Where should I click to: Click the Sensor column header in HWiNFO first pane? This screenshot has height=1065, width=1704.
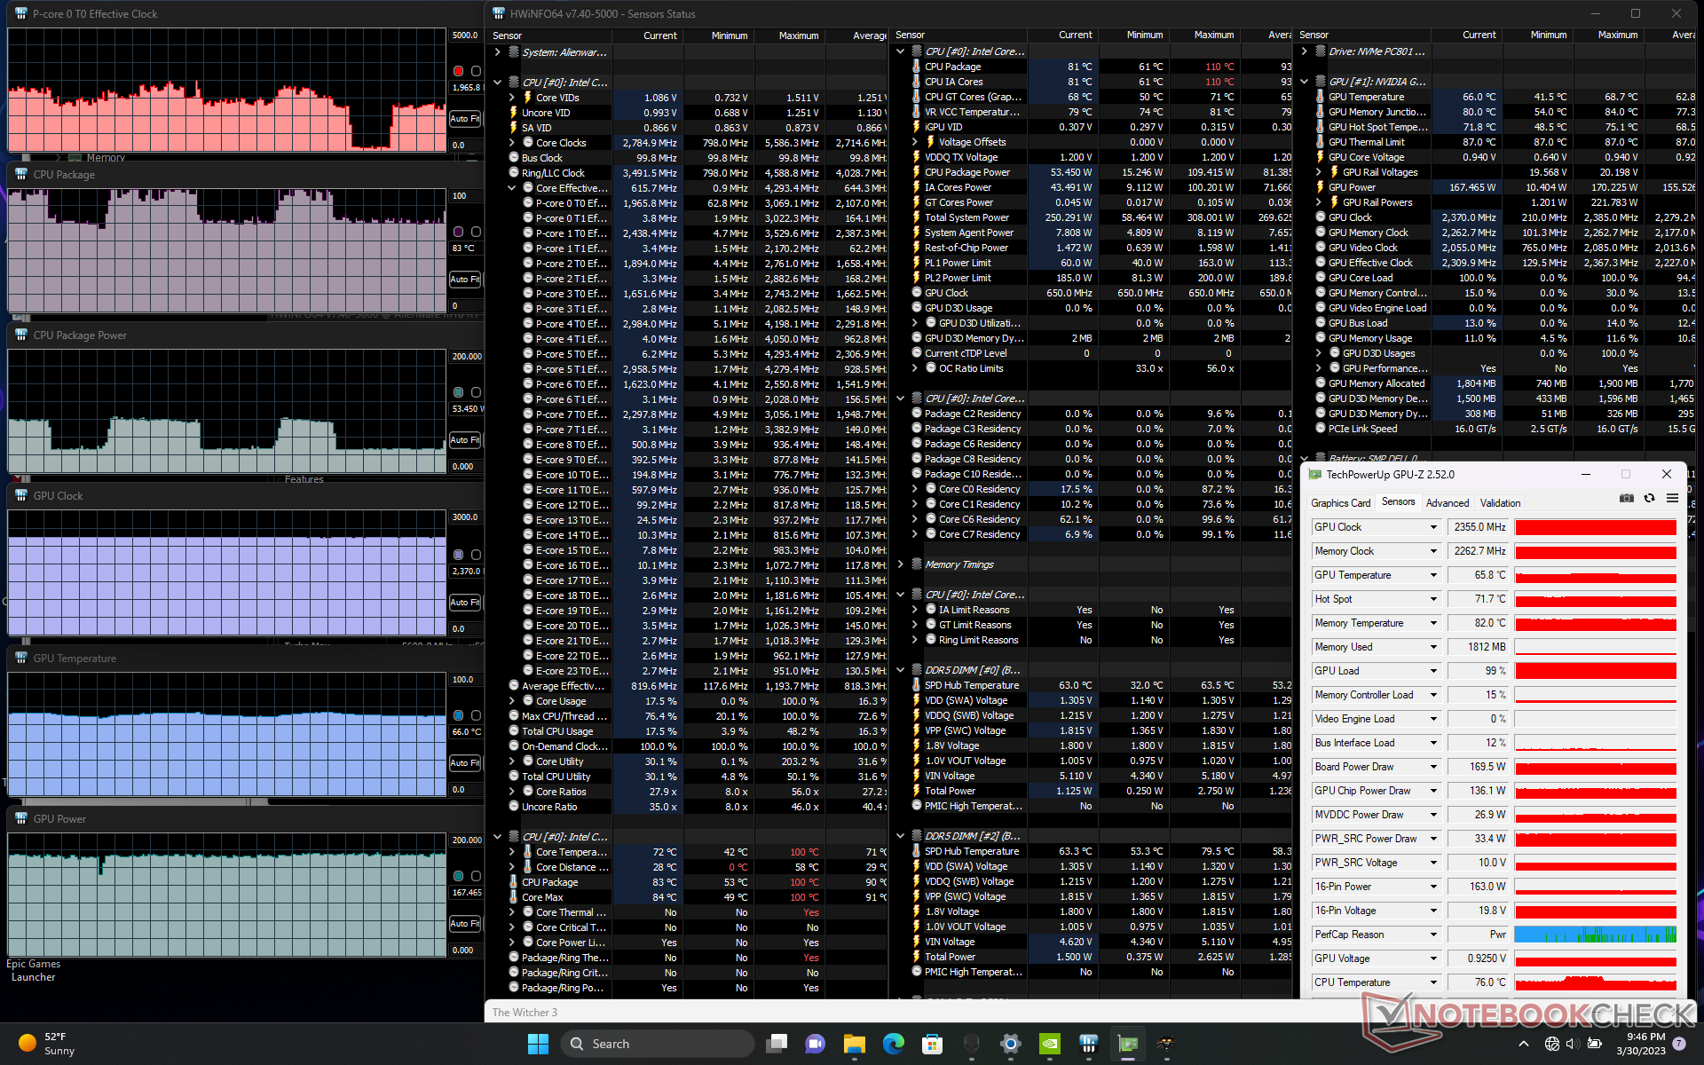pyautogui.click(x=550, y=35)
